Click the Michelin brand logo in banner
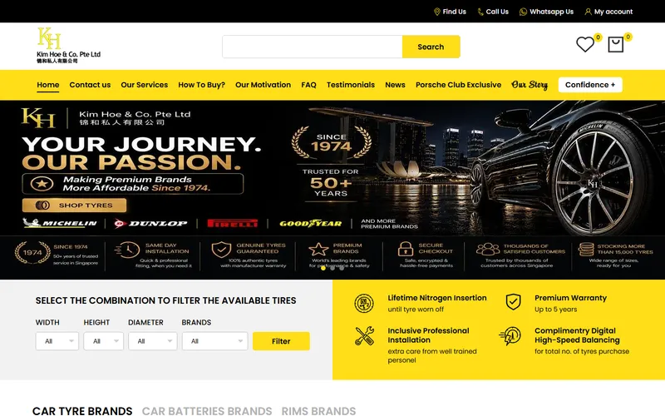Screen dimensions: 665x416 [60, 223]
